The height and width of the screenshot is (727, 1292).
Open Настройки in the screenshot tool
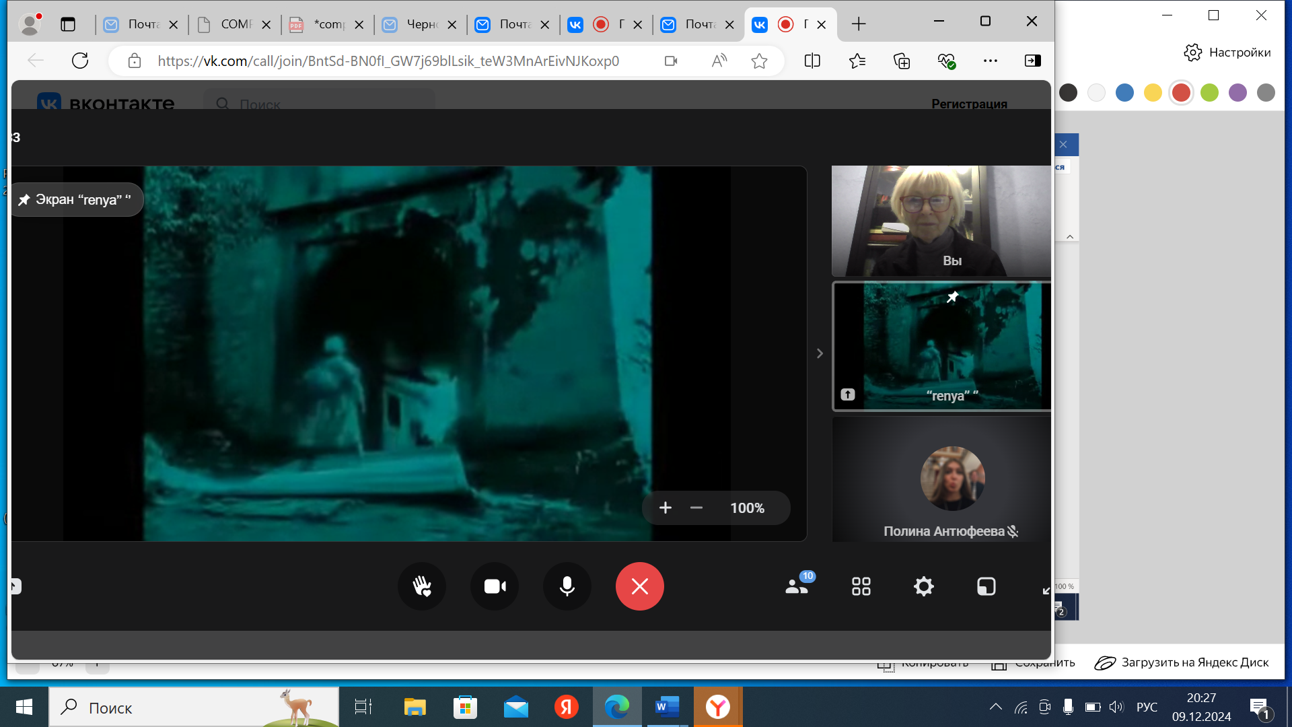1227,53
